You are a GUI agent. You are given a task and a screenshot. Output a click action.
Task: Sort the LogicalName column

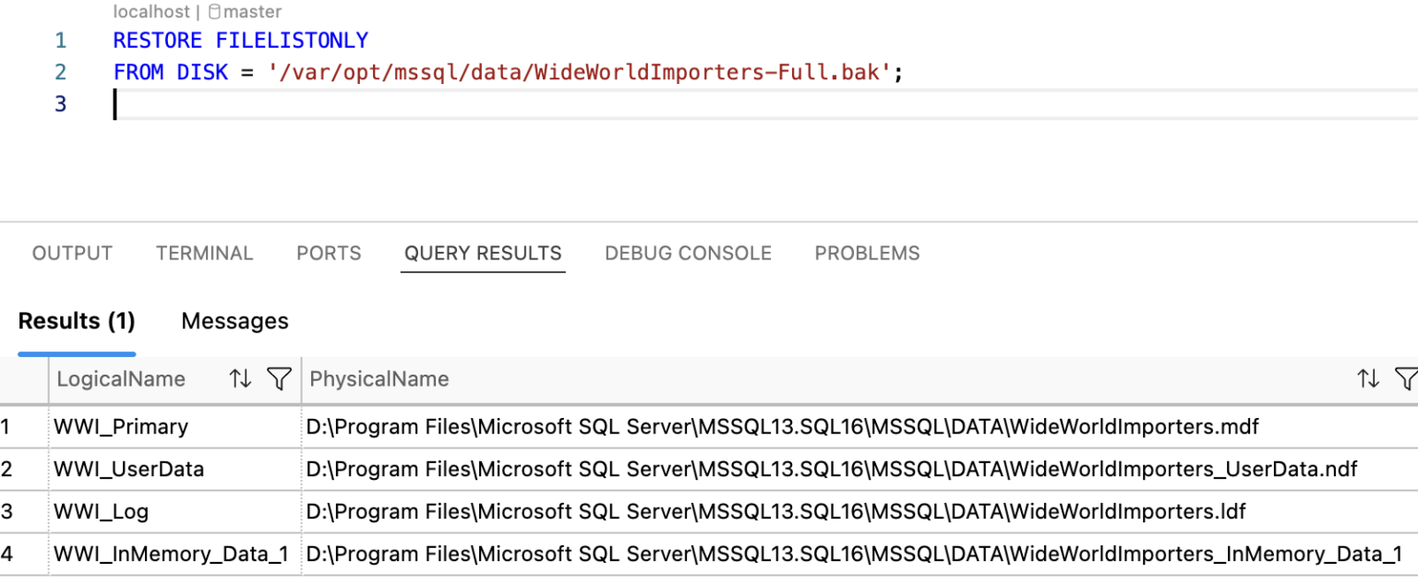pyautogui.click(x=241, y=378)
